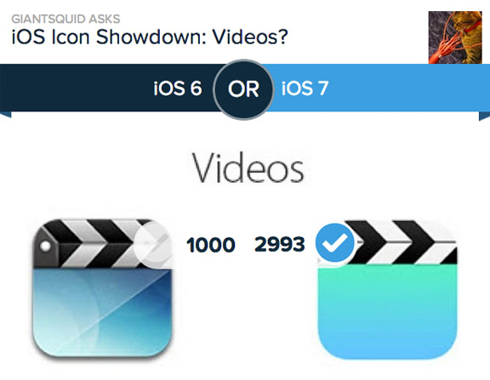490x380 pixels.
Task: Check the faded vote circle on iOS 6 icon
Action: tap(153, 245)
